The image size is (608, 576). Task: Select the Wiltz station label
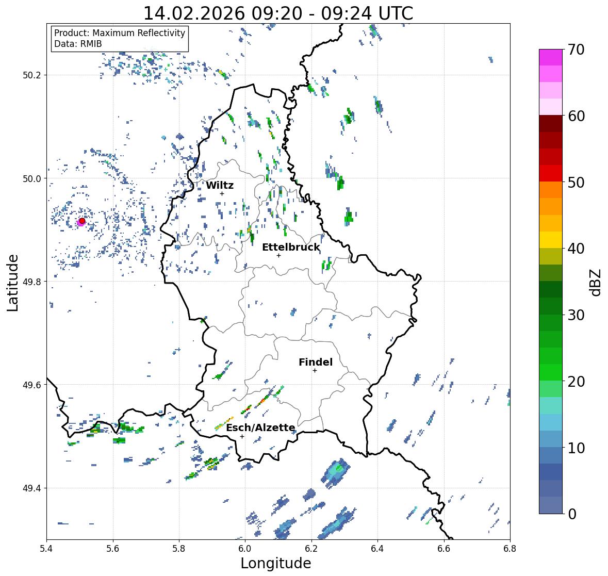click(x=220, y=185)
